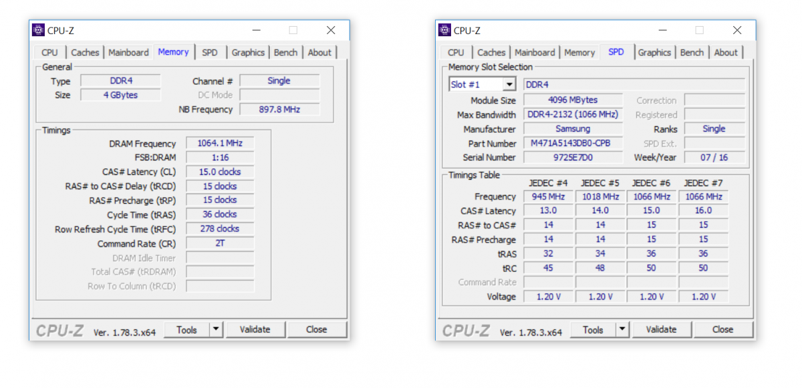Expand the Tools dropdown arrow in right window
Screen dimensions: 802x388
tap(622, 329)
